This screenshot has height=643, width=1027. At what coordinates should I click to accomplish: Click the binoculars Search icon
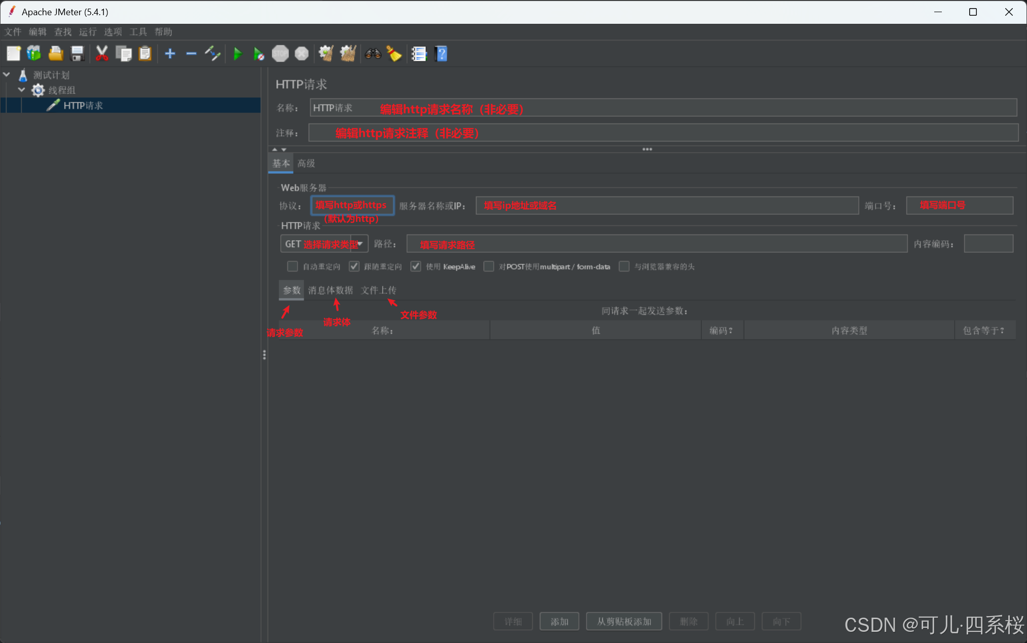click(x=373, y=54)
